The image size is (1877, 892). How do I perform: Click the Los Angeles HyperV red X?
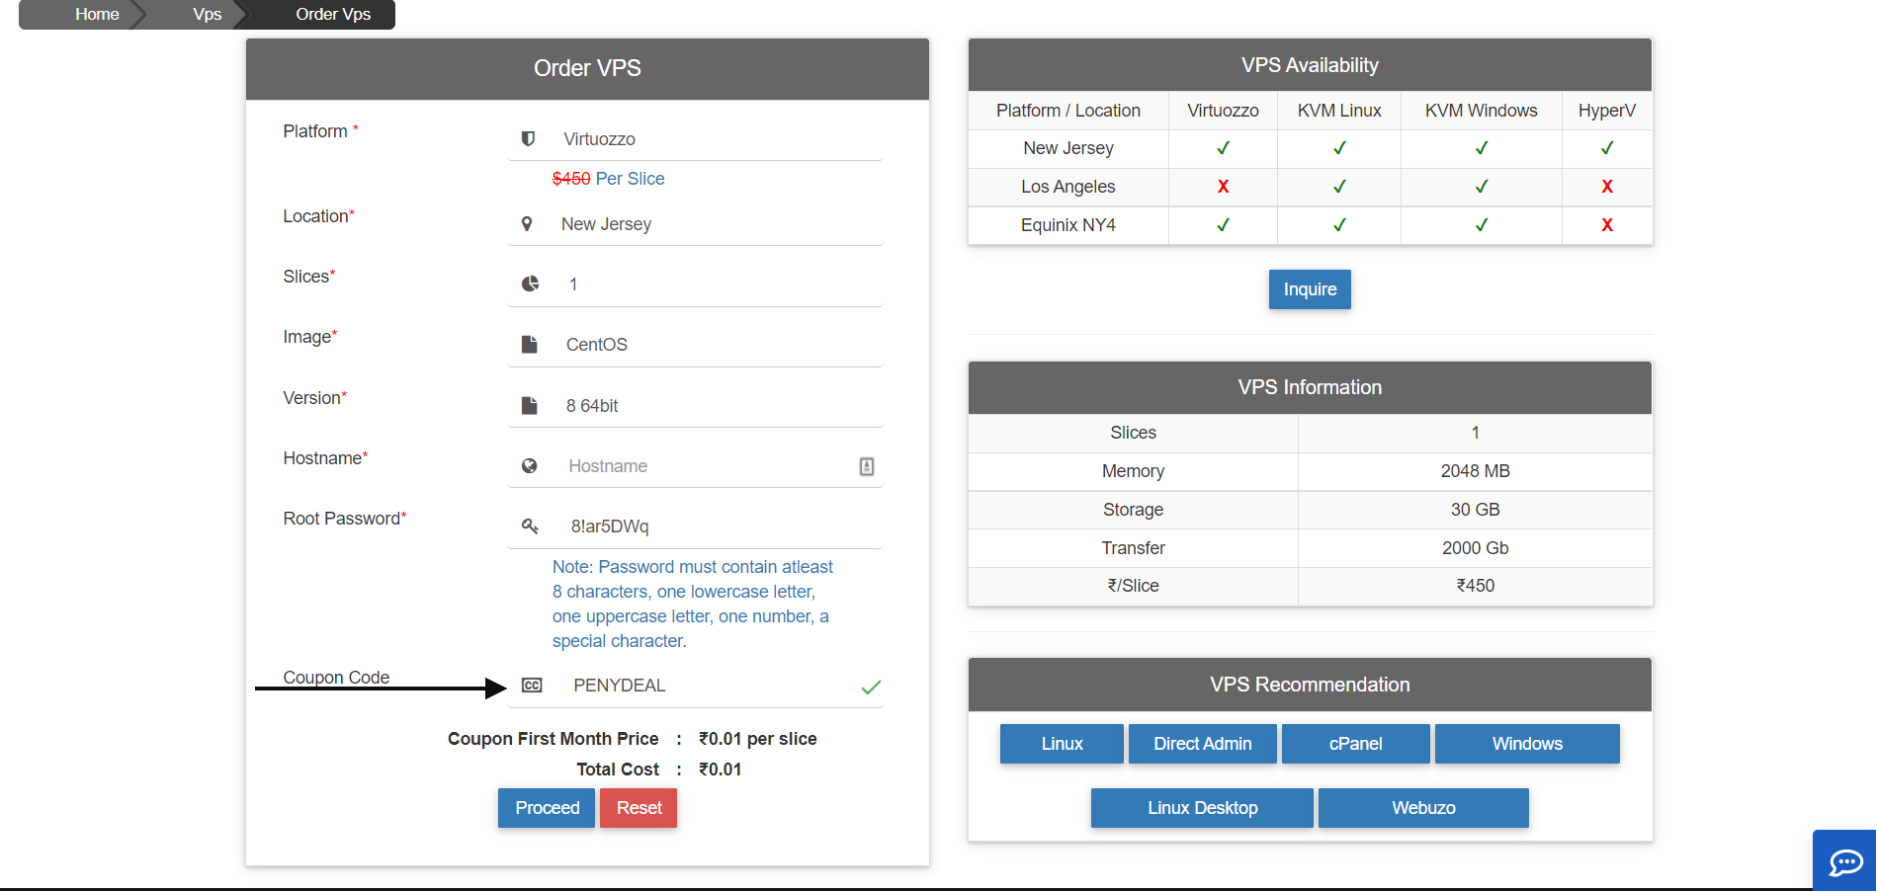click(1607, 187)
